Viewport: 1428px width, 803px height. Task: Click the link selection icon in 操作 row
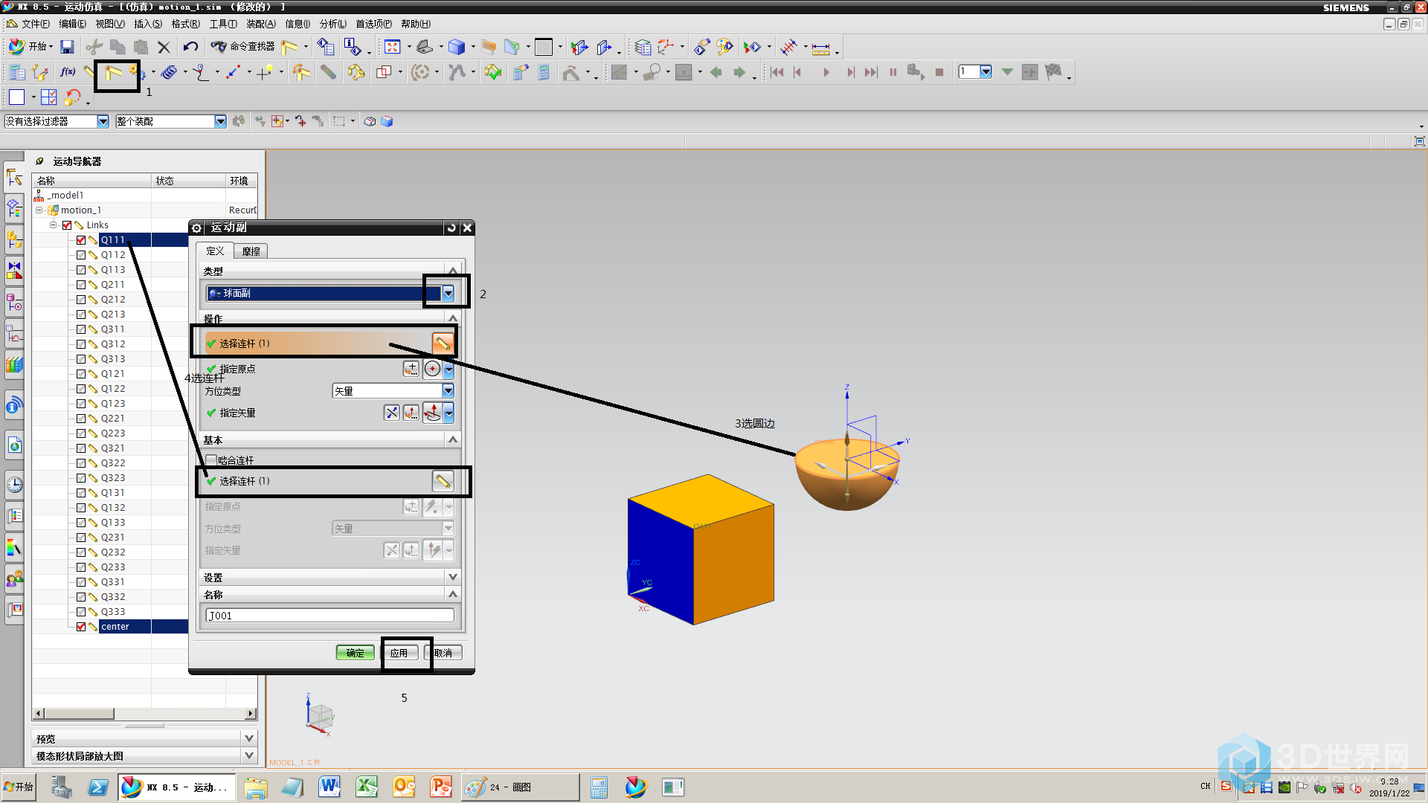[x=443, y=343]
